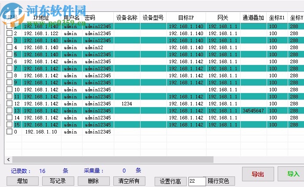
Task: Click the red 导出 export button
Action: tap(258, 174)
